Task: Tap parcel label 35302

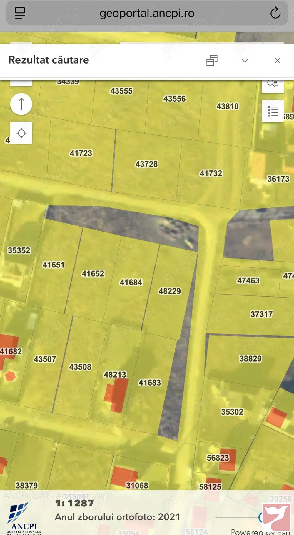Action: [x=232, y=412]
